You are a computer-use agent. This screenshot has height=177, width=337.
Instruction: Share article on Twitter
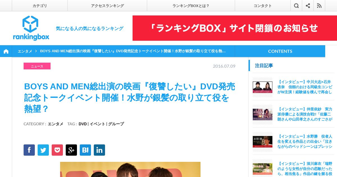click(43, 150)
